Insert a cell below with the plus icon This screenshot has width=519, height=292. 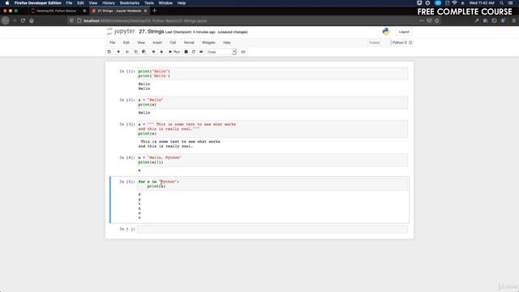point(118,52)
